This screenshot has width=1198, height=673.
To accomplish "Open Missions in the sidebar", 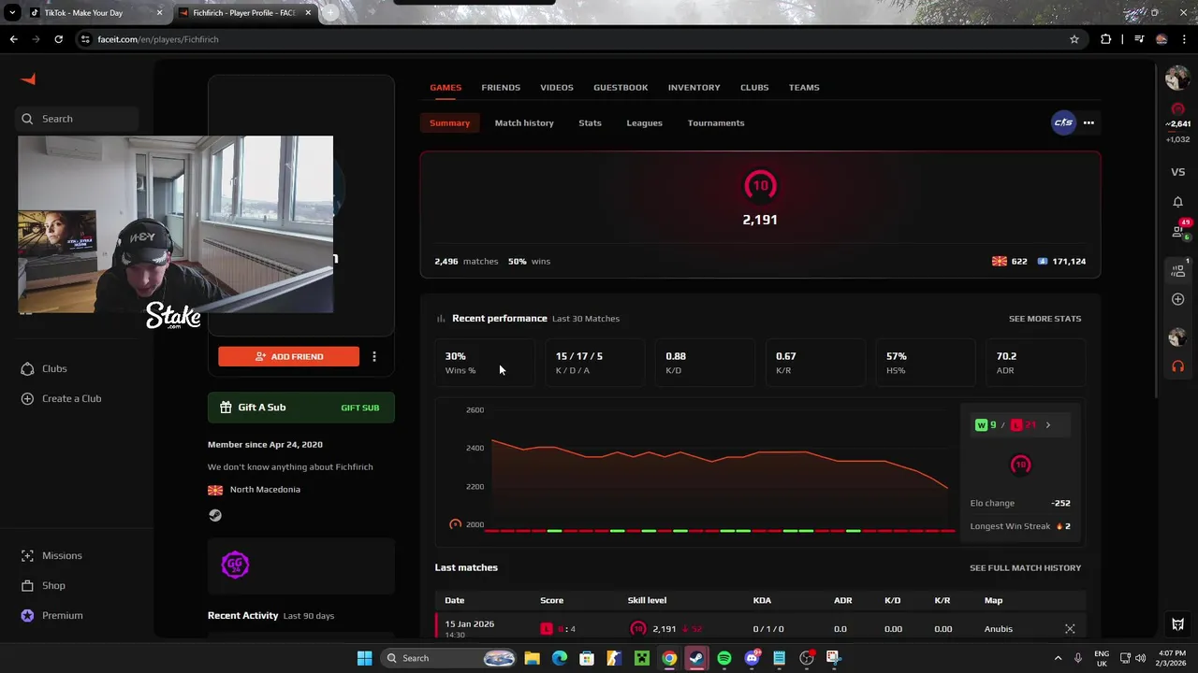I will coord(51,555).
